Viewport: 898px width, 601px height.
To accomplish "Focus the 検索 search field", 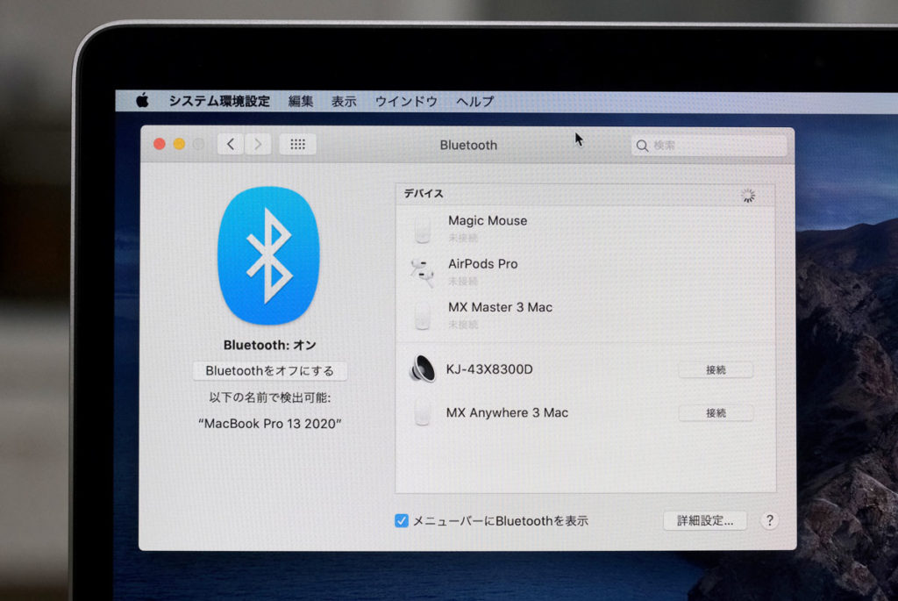I will [709, 146].
